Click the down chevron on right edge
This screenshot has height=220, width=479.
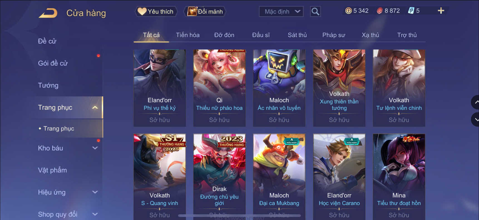(475, 120)
